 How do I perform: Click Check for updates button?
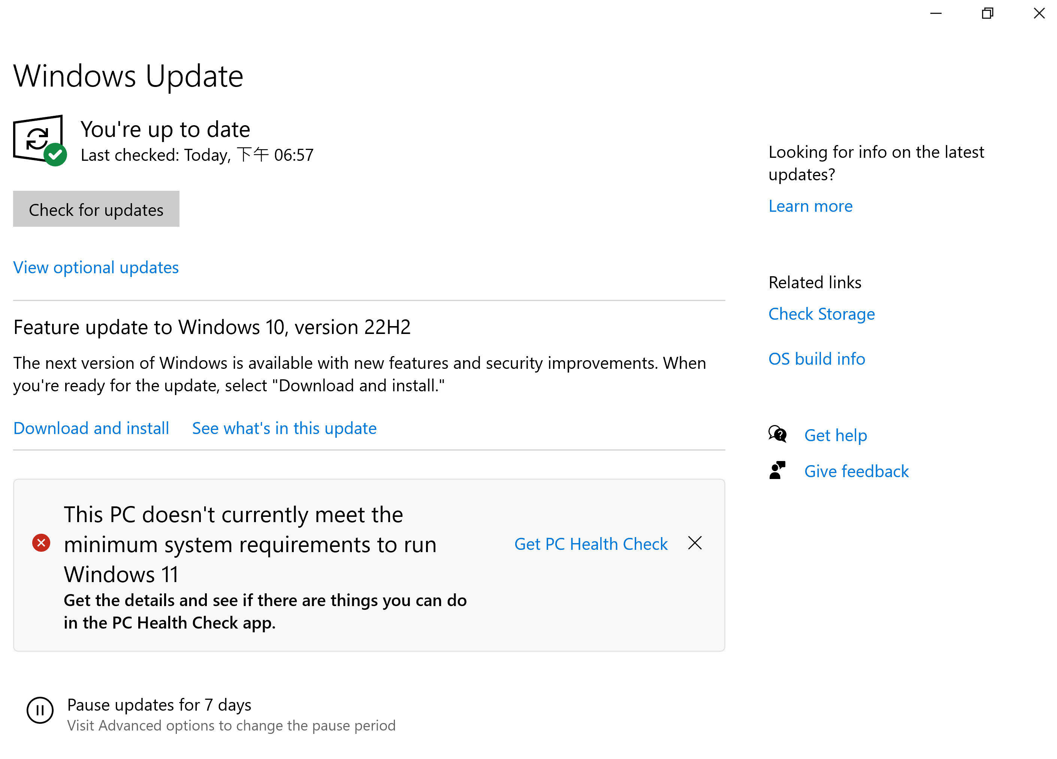(96, 209)
